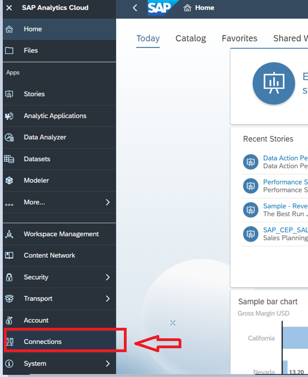The width and height of the screenshot is (308, 377).
Task: Open Files in the navigation menu
Action: coord(59,50)
